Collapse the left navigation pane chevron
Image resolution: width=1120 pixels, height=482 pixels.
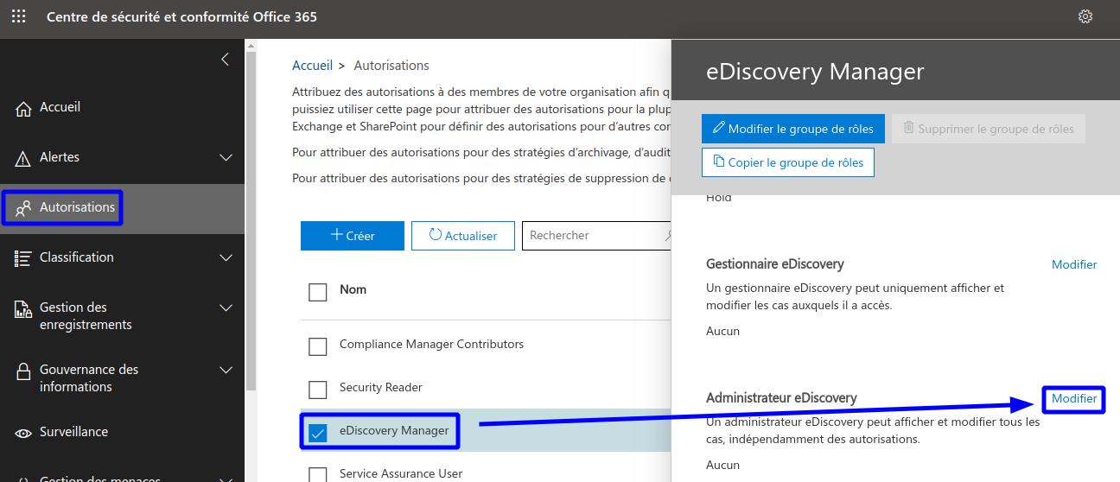click(225, 59)
